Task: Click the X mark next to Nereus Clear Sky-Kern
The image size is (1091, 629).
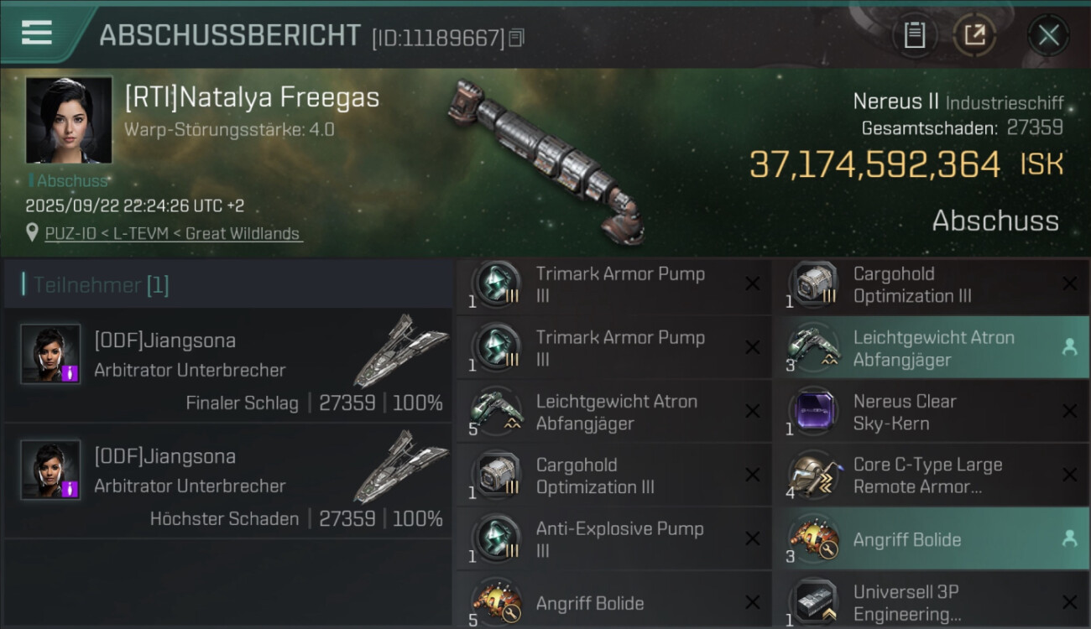Action: coord(1069,412)
